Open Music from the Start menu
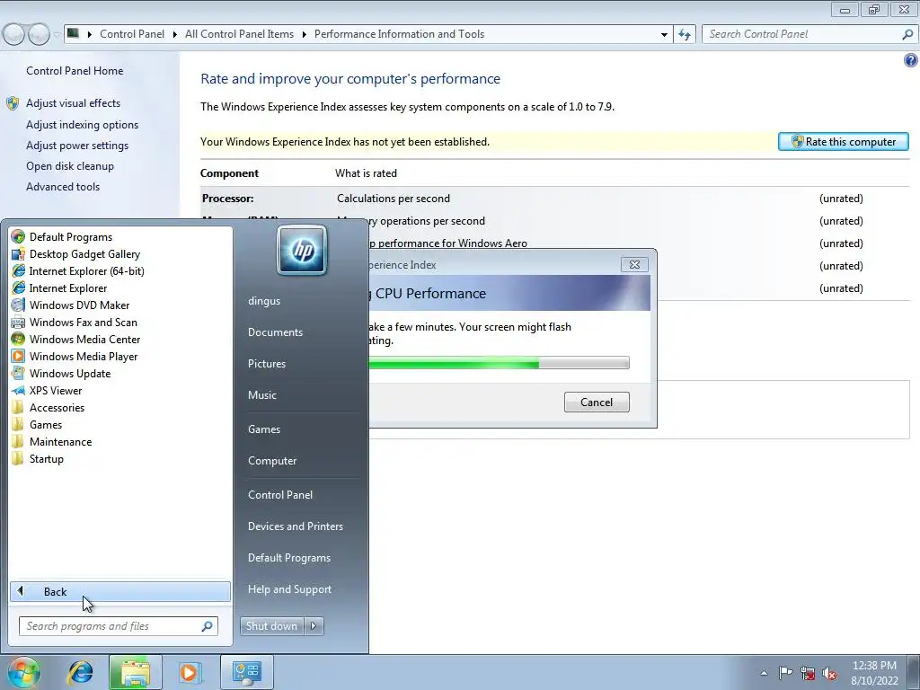This screenshot has width=920, height=690. [261, 395]
